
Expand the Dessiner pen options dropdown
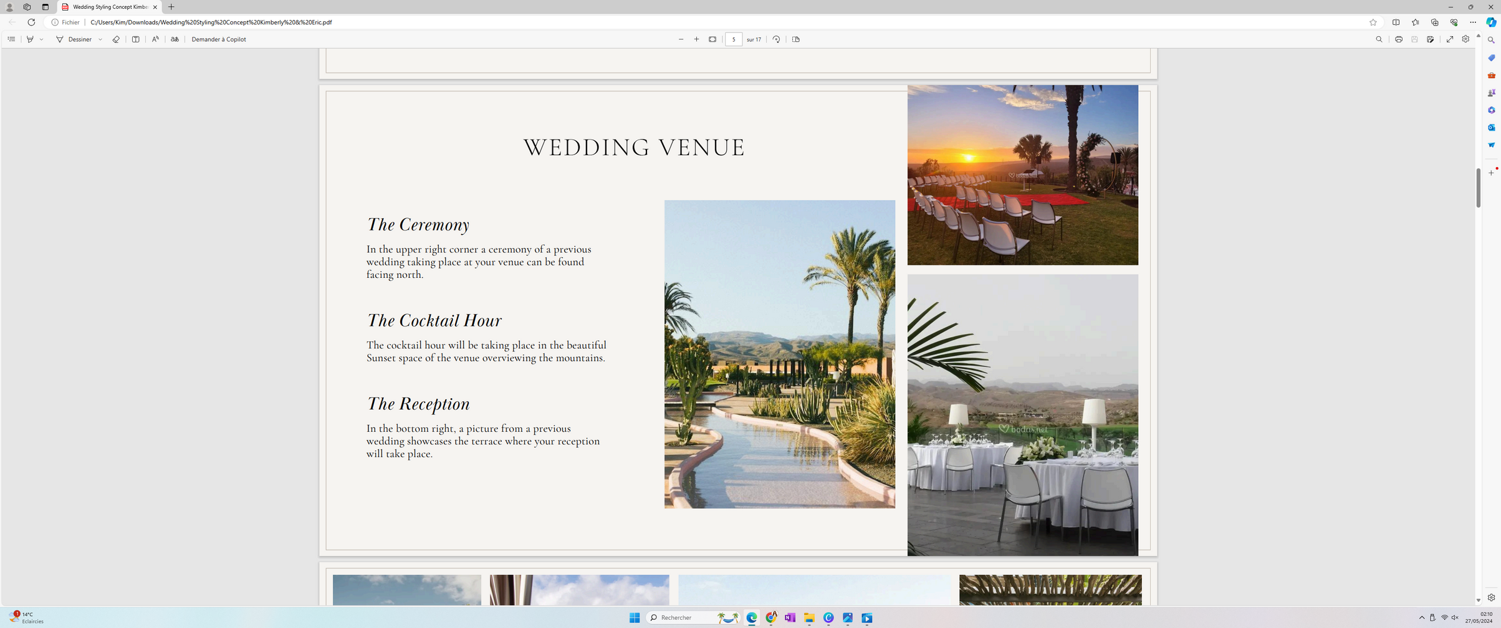(100, 39)
